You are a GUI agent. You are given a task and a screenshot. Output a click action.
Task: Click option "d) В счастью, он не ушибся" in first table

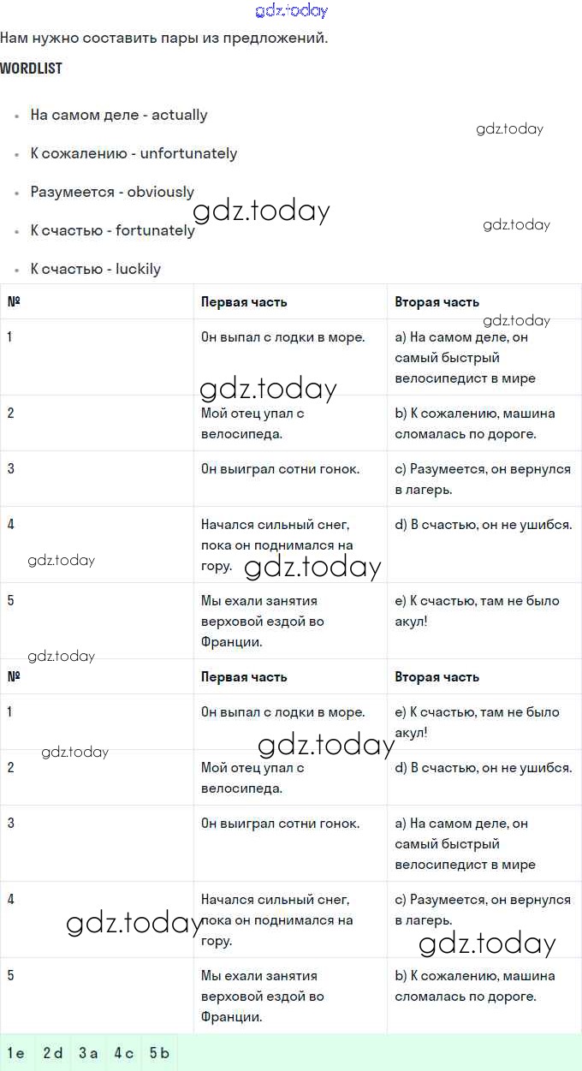[483, 525]
